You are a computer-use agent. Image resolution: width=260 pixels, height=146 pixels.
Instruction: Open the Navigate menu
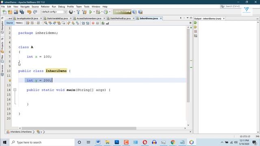pyautogui.click(x=25, y=6)
